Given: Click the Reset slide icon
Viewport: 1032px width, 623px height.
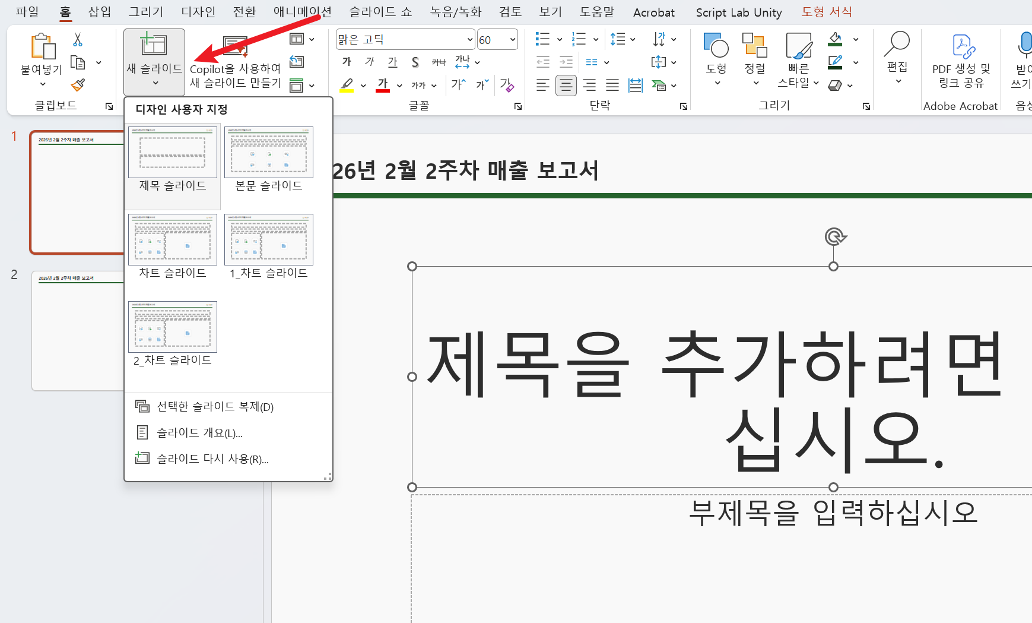Looking at the screenshot, I should click(297, 62).
